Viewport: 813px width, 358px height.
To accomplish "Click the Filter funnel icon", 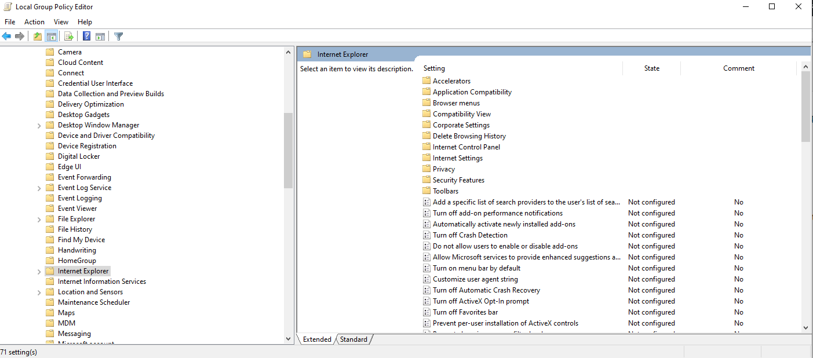I will click(x=119, y=36).
